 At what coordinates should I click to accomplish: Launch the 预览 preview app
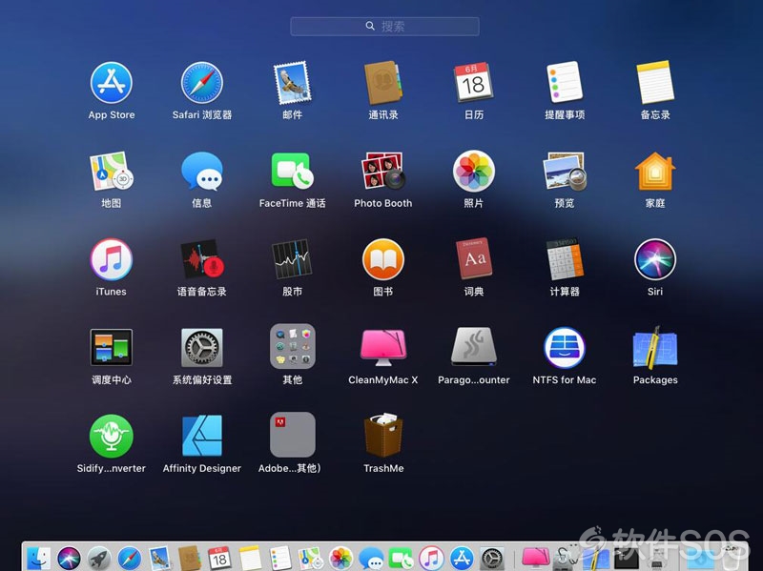565,172
